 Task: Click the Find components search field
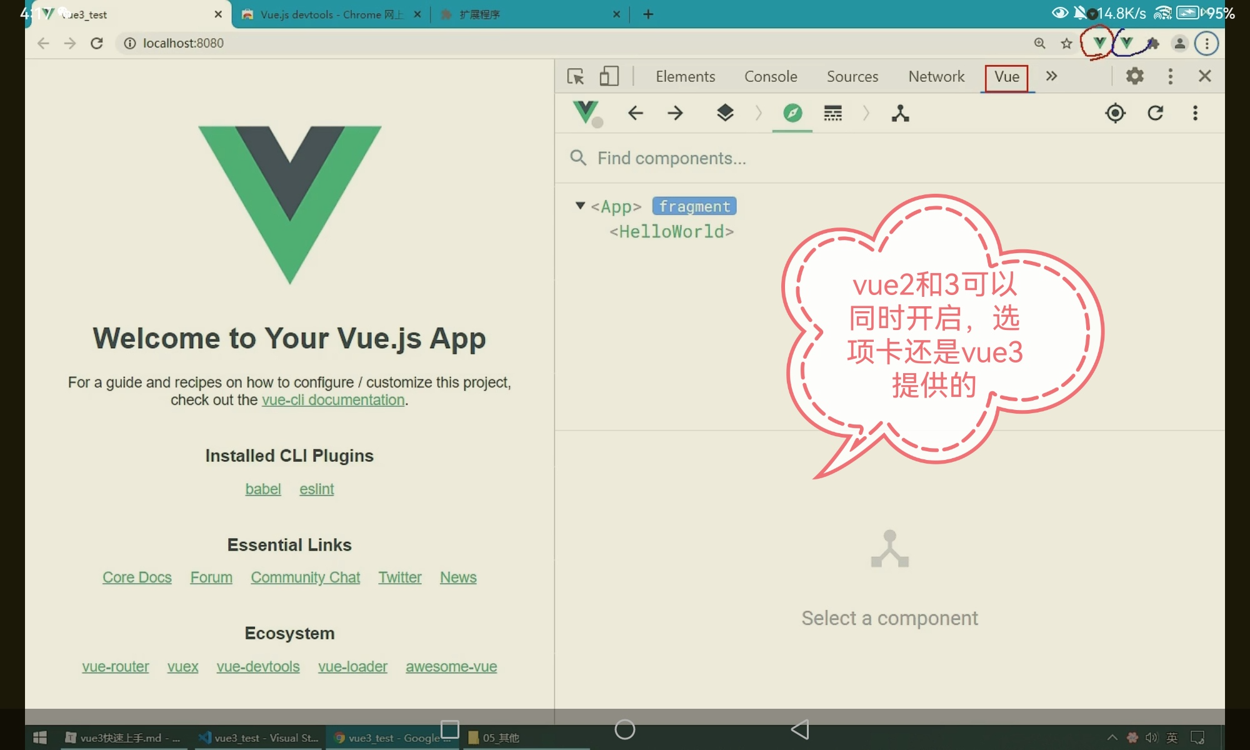(671, 158)
